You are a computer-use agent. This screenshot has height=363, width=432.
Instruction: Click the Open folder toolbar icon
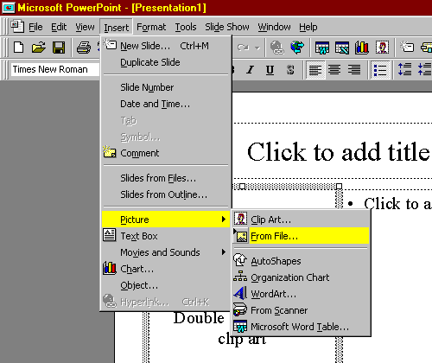[x=39, y=48]
